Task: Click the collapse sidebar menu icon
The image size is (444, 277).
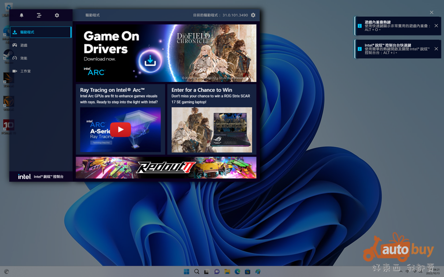Action: coord(39,15)
